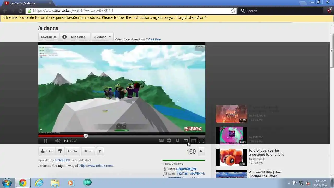
Task: Open the player settings gear
Action: click(169, 140)
